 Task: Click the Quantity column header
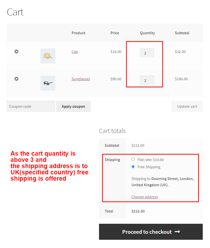pyautogui.click(x=147, y=33)
